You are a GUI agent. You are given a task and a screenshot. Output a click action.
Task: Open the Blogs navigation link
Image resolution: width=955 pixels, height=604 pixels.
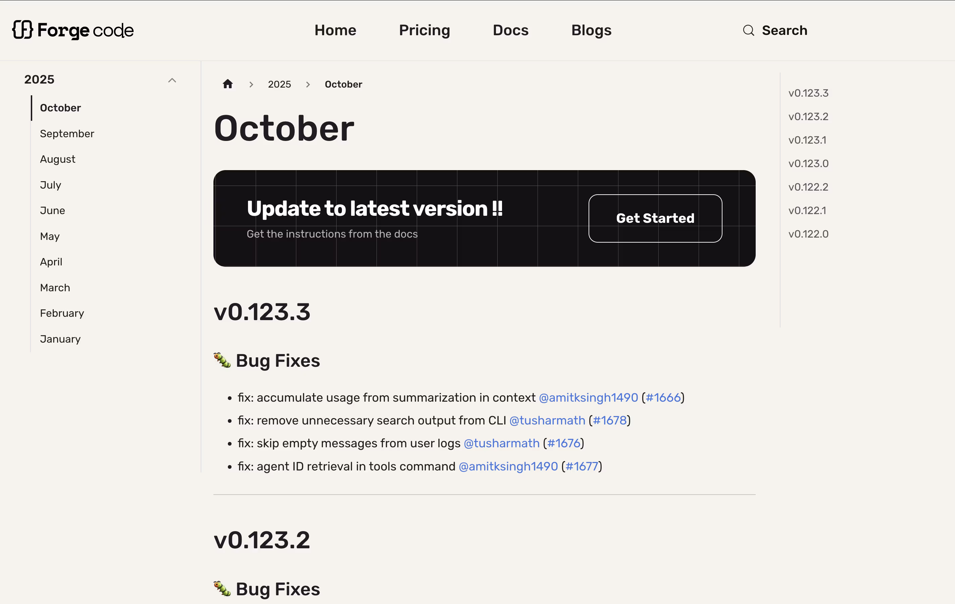[591, 31]
